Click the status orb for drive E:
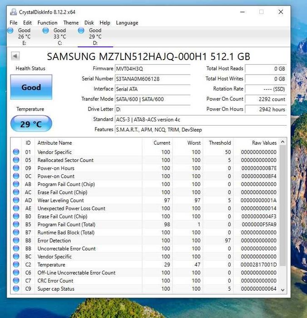This screenshot has width=307, height=318. 10,30
